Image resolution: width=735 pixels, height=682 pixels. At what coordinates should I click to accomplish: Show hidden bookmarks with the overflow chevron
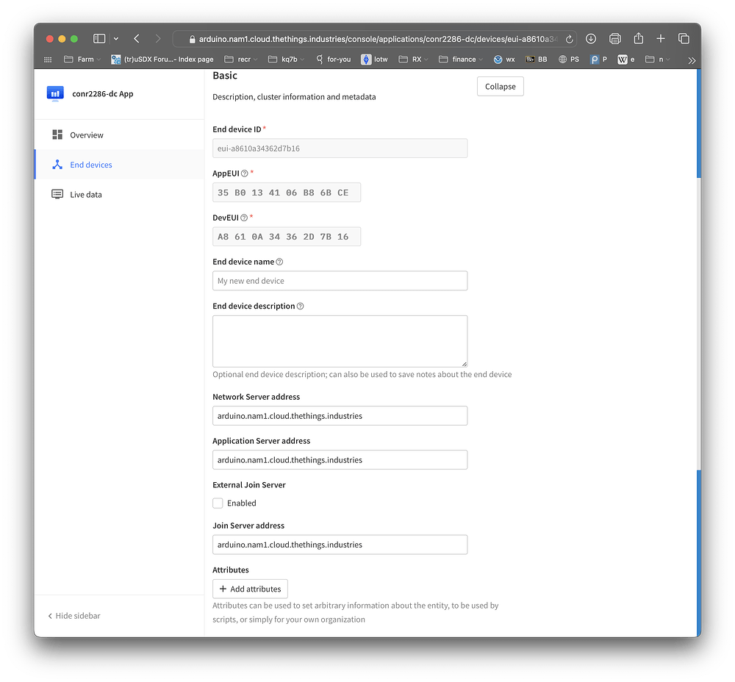click(692, 60)
